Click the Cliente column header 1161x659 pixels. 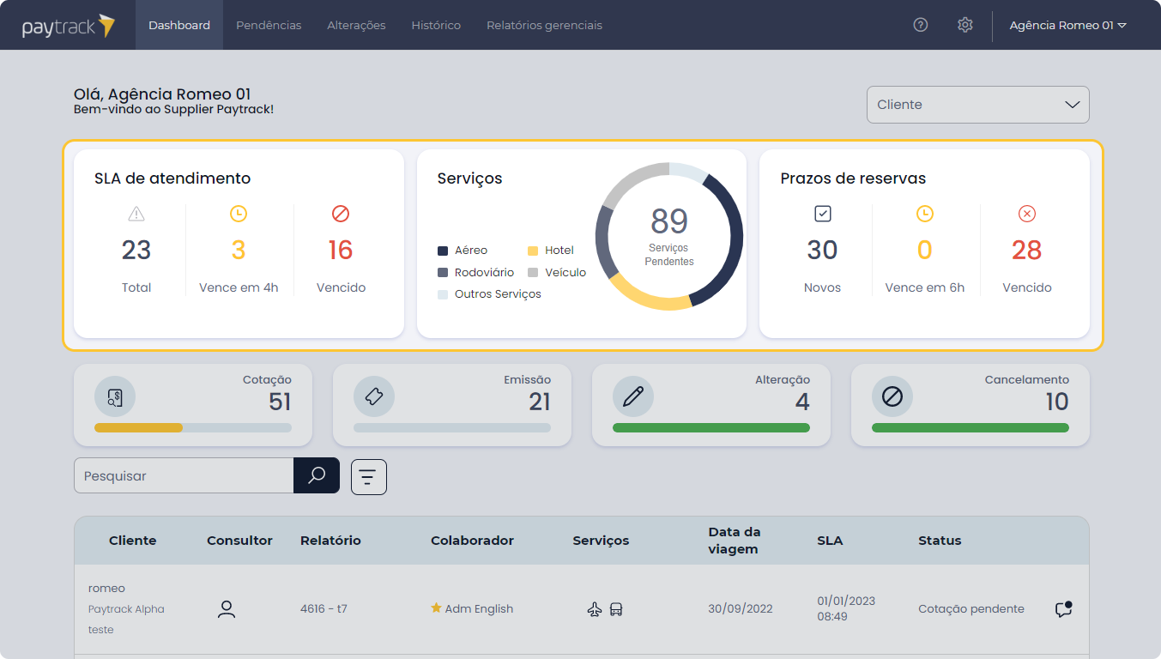pyautogui.click(x=133, y=541)
